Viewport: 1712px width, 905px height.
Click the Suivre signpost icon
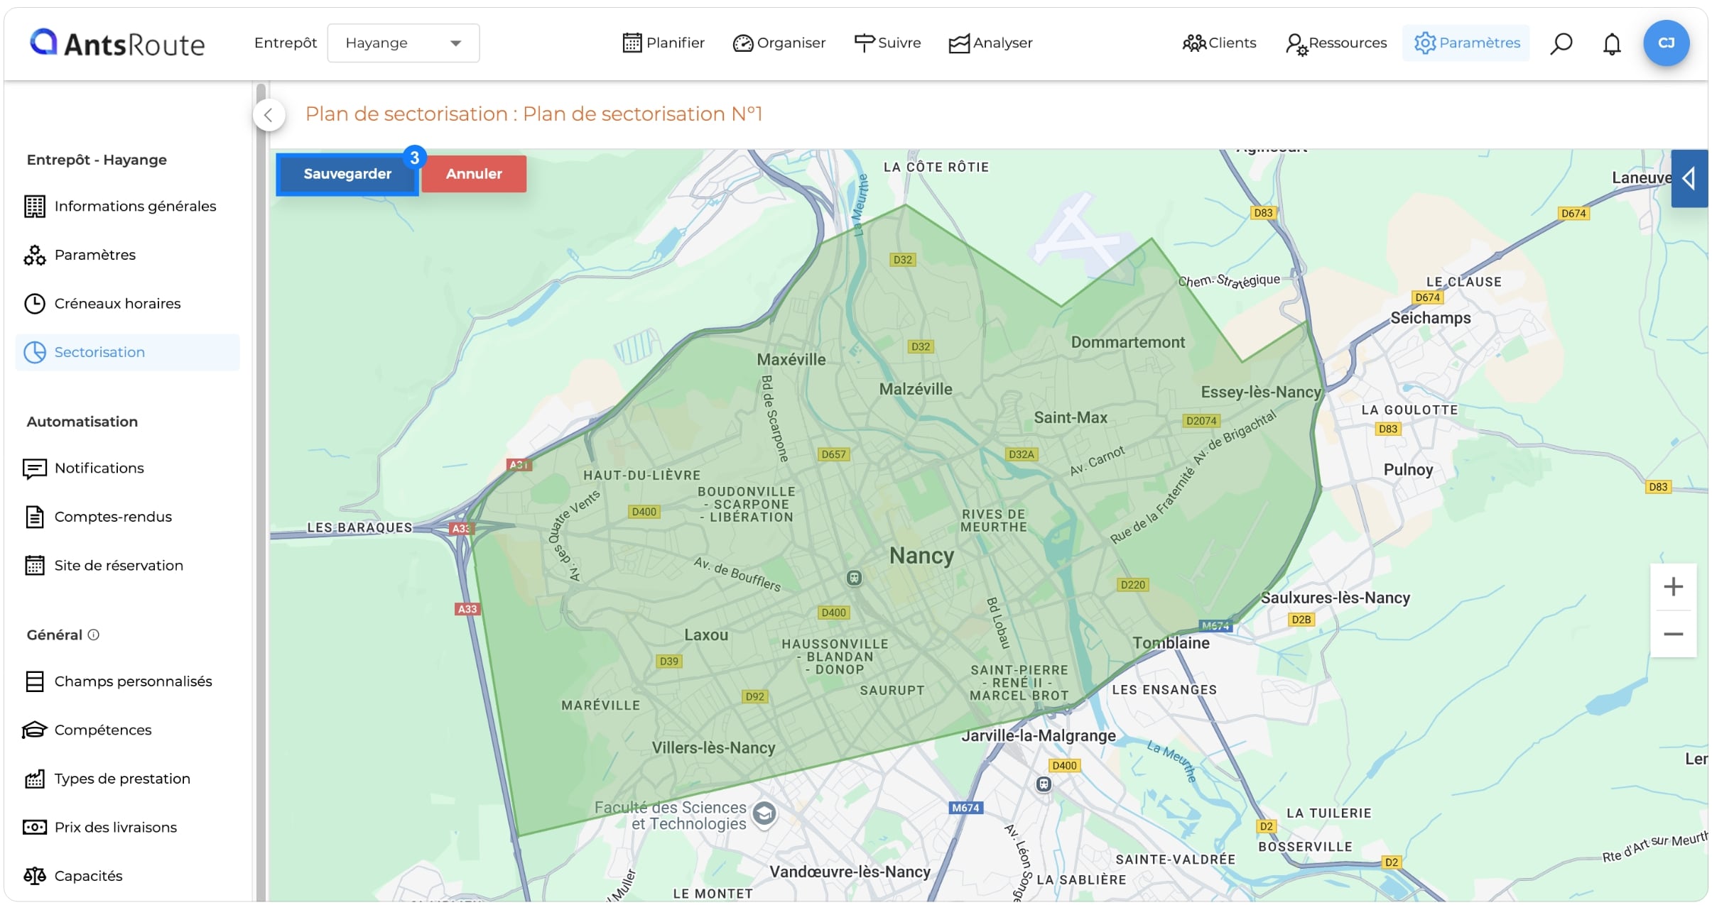point(864,43)
